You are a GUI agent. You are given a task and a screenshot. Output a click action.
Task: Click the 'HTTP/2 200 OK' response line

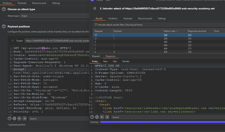click(107, 66)
